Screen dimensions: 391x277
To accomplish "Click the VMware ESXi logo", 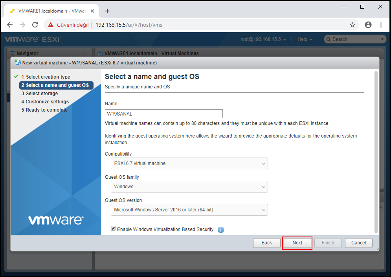I will 33,39.
